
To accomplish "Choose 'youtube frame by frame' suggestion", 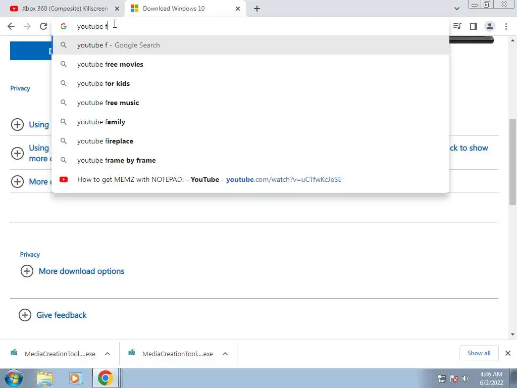I will pos(250,160).
